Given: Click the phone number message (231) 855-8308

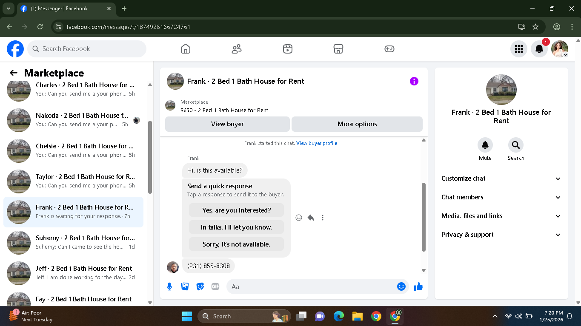Looking at the screenshot, I should point(209,266).
